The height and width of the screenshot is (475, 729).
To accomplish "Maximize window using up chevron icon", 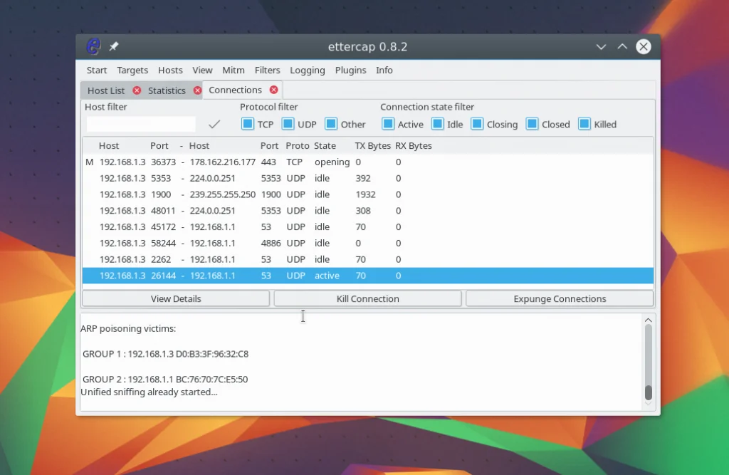I will point(622,47).
